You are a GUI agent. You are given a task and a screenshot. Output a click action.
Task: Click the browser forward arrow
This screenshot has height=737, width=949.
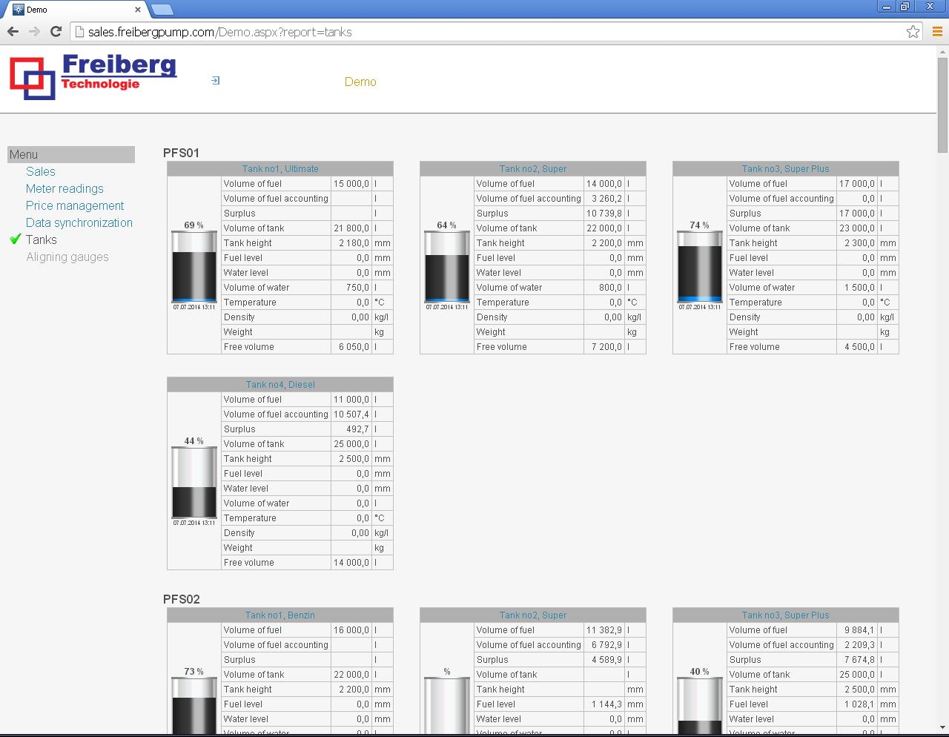34,32
